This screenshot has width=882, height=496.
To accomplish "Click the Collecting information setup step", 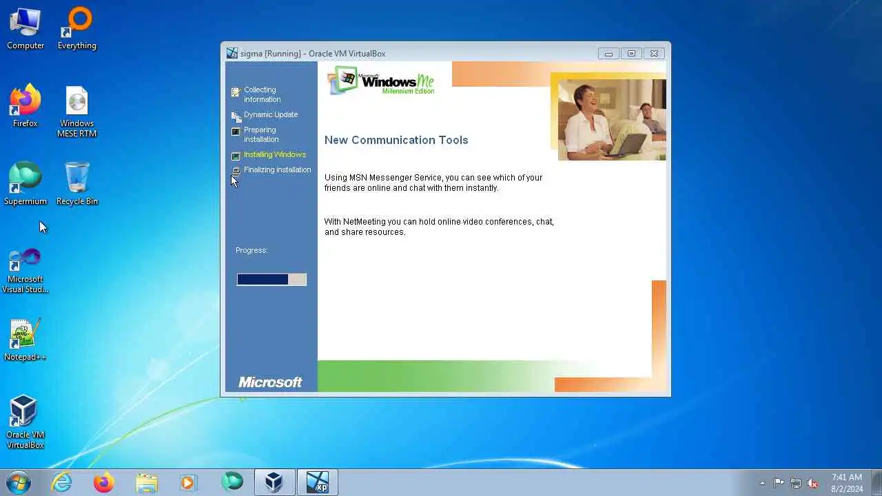I will point(262,94).
